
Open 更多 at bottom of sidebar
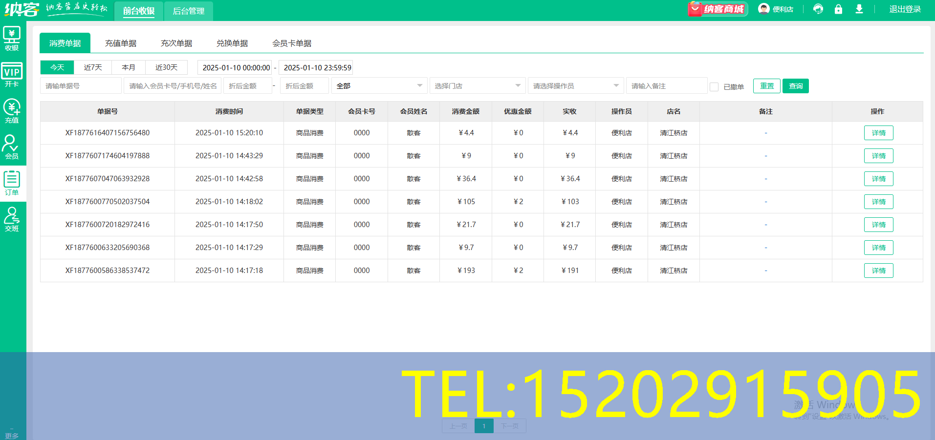click(x=12, y=434)
